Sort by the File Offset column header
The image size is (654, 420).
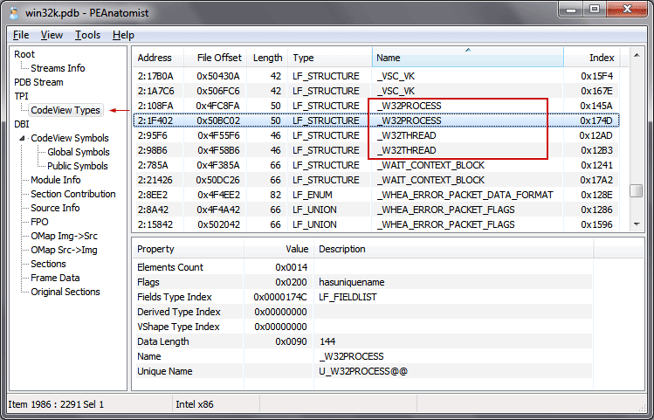[216, 58]
